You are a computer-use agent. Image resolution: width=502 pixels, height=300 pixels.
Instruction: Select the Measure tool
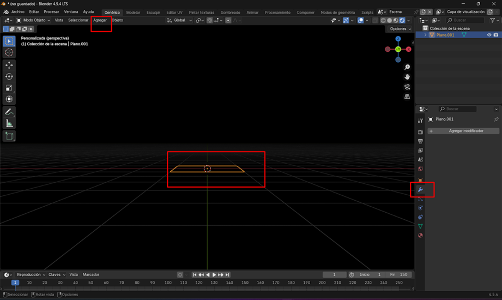pos(9,124)
